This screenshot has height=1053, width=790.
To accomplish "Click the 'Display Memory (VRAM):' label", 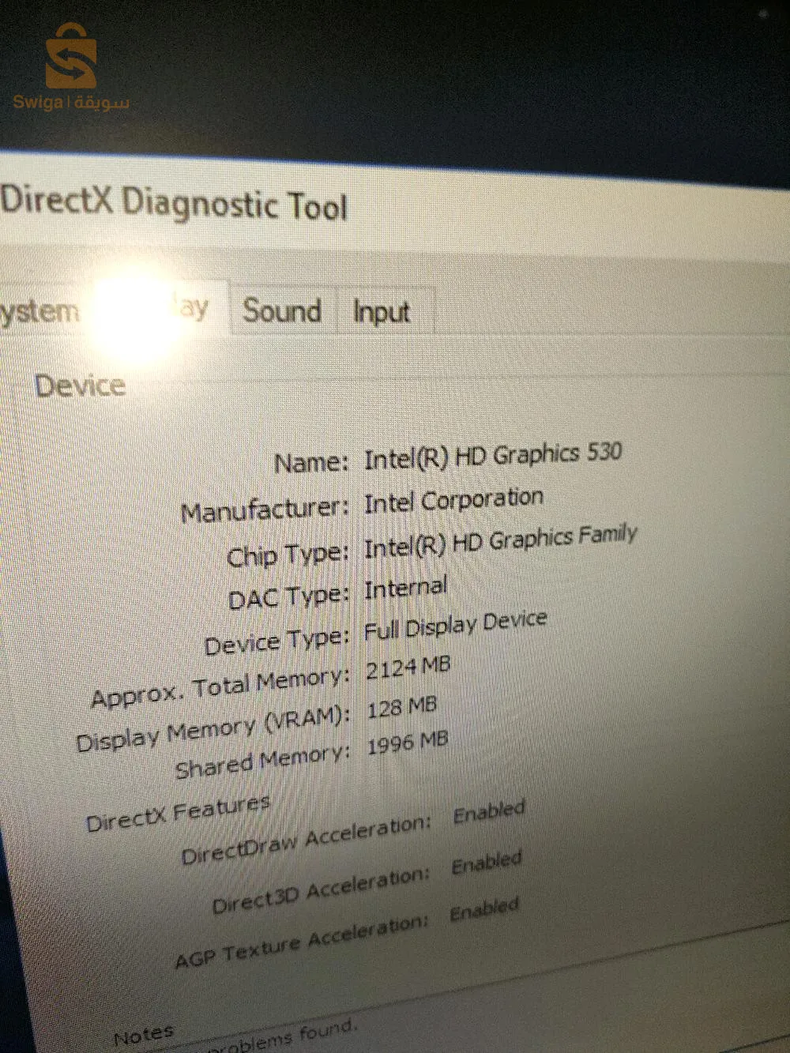I will [213, 729].
